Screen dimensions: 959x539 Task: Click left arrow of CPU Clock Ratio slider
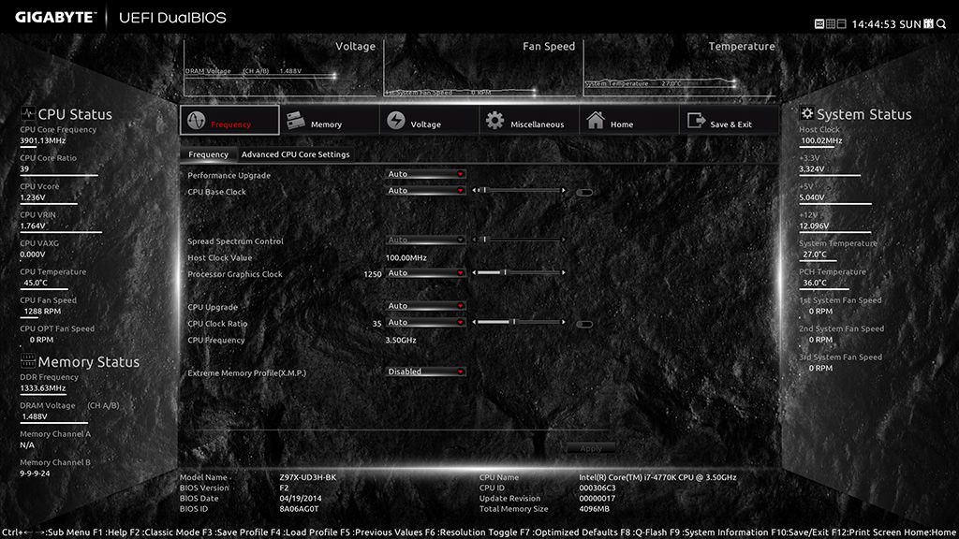click(x=474, y=322)
